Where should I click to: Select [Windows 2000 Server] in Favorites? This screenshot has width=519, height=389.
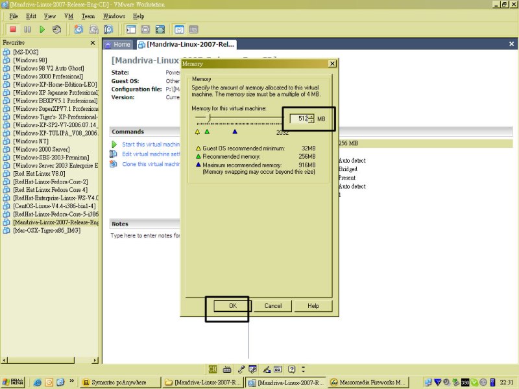click(x=42, y=149)
